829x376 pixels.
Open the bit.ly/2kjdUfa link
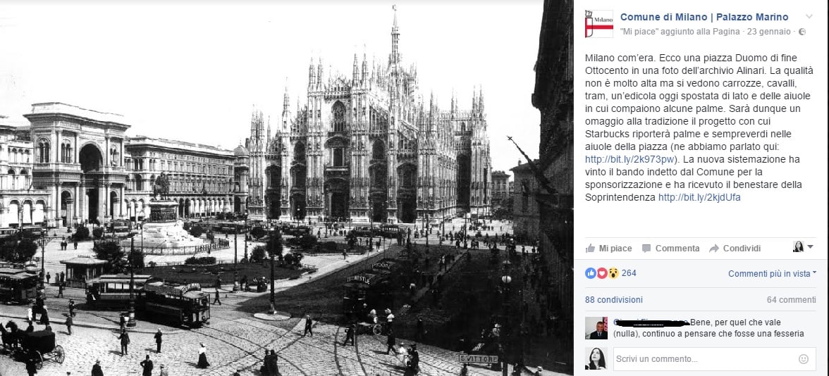pos(699,197)
